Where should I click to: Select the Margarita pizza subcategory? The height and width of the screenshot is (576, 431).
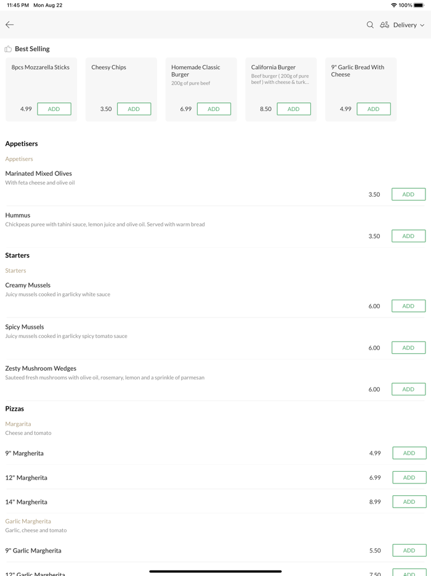point(18,424)
